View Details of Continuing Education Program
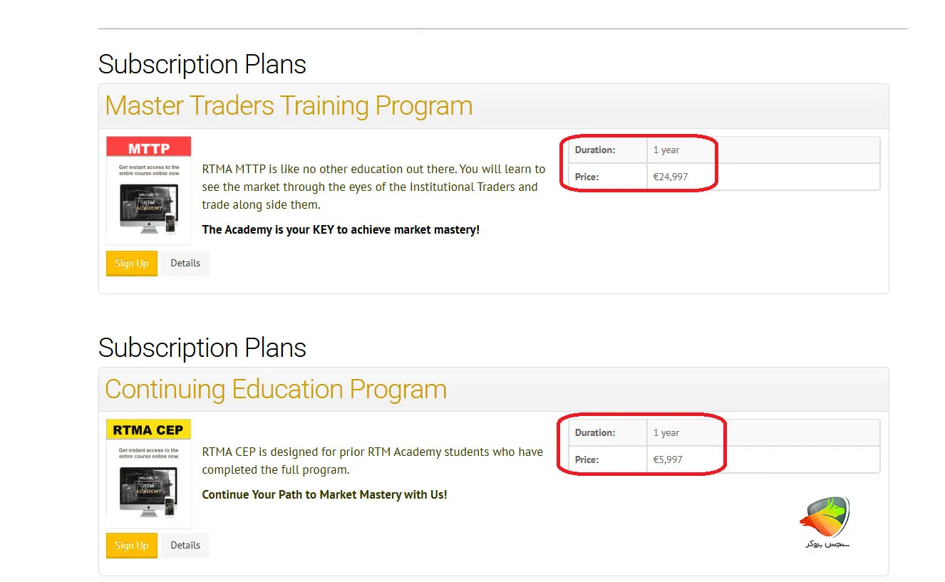945x582 pixels. coord(185,546)
